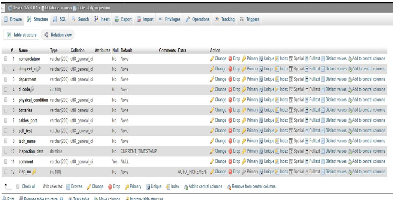Click the Unique icon for d_code row
The image size is (393, 207).
pos(261,89)
